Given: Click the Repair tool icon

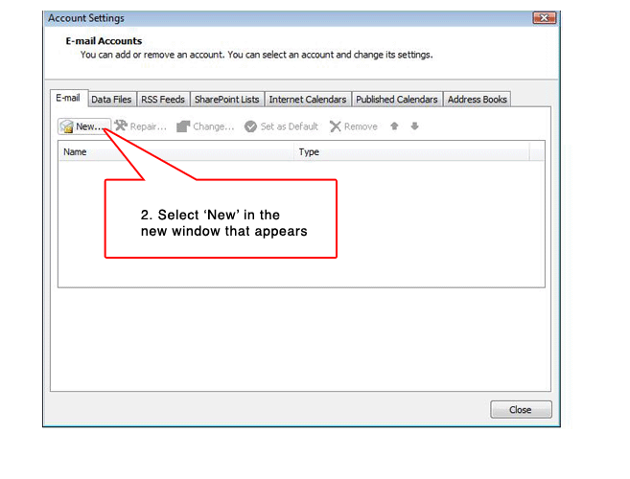Looking at the screenshot, I should [122, 126].
